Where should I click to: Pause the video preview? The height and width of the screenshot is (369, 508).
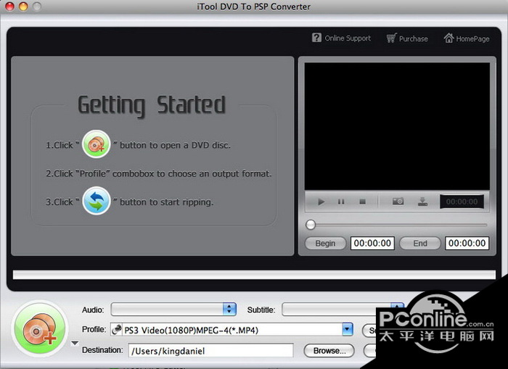tap(341, 202)
